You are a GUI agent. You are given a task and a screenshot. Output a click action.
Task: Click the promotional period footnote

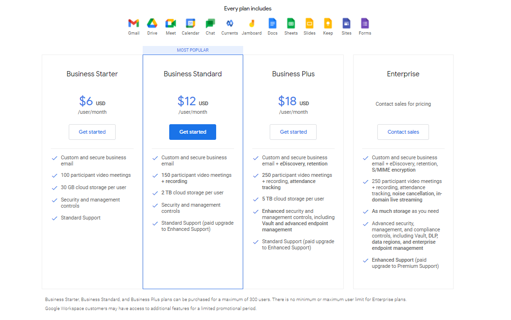(x=151, y=309)
